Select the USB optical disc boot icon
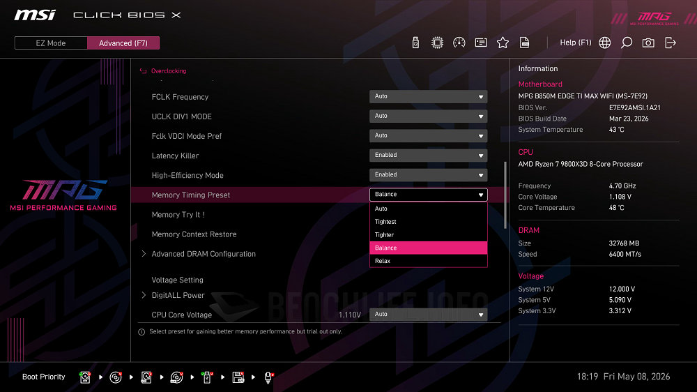This screenshot has height=392, width=697. (x=176, y=377)
